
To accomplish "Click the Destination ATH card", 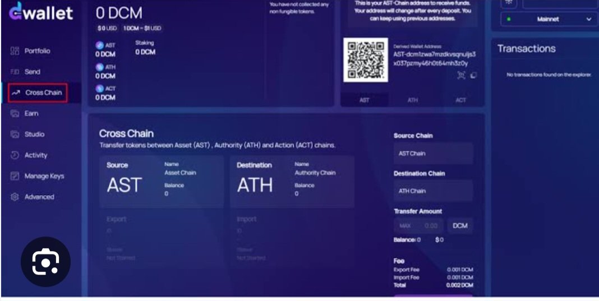I will [x=292, y=182].
